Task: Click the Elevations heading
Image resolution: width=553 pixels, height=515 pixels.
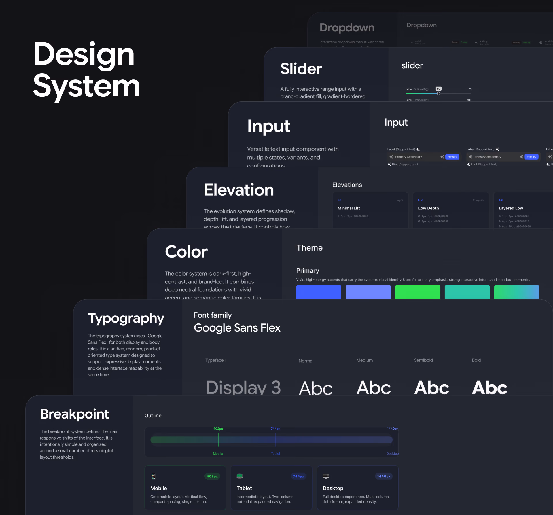Action: coord(347,185)
